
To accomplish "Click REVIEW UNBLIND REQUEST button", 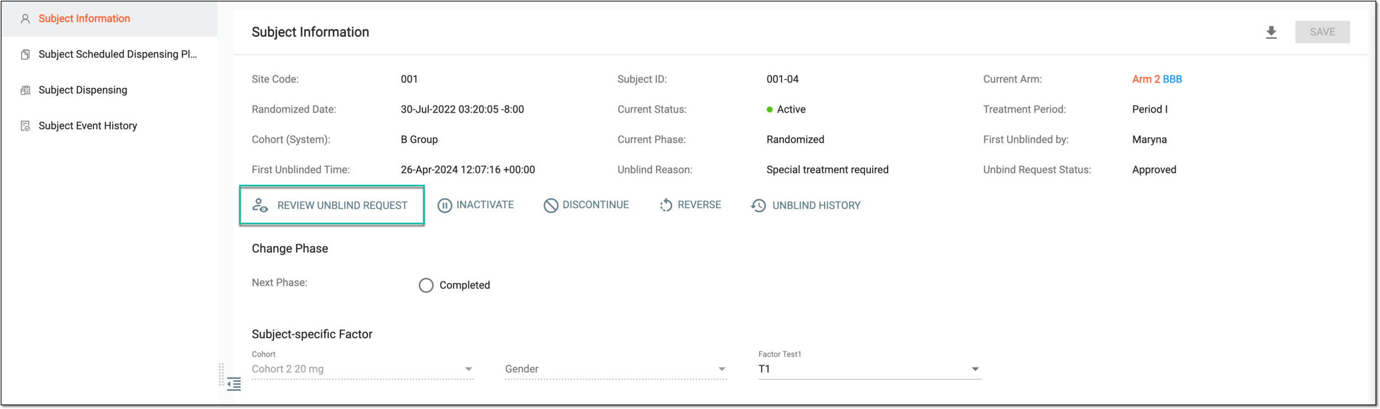I will [332, 205].
